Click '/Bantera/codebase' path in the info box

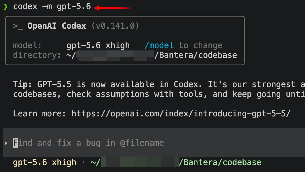(x=196, y=55)
